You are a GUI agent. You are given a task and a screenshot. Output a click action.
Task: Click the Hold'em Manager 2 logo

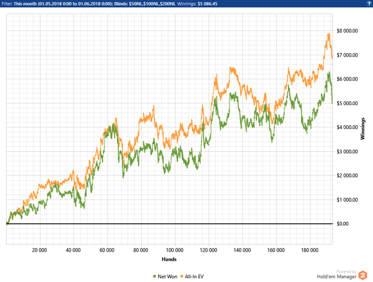pos(363,276)
